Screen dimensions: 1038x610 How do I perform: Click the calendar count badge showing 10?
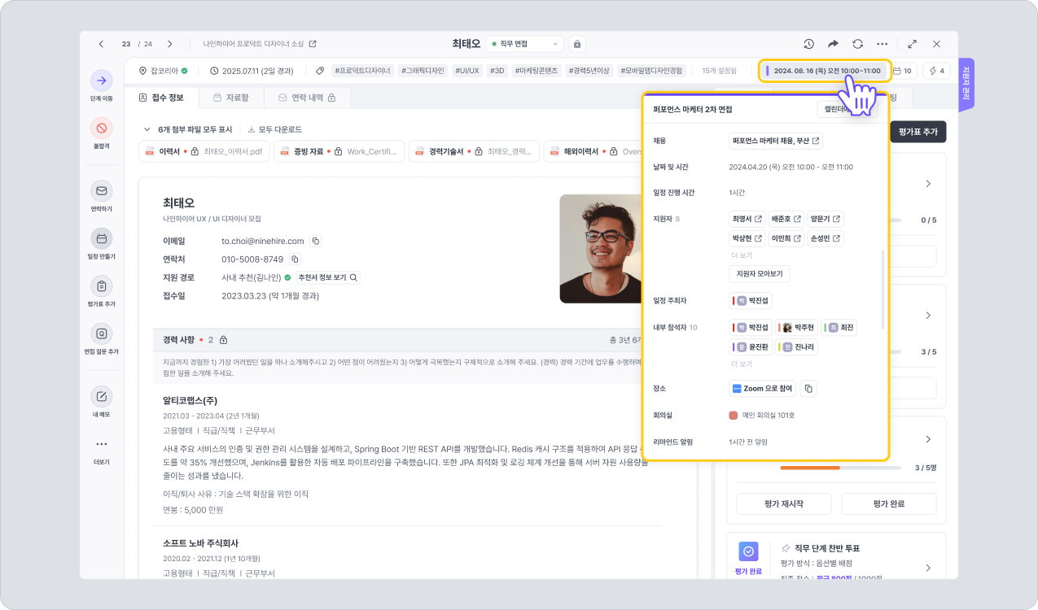pyautogui.click(x=902, y=71)
